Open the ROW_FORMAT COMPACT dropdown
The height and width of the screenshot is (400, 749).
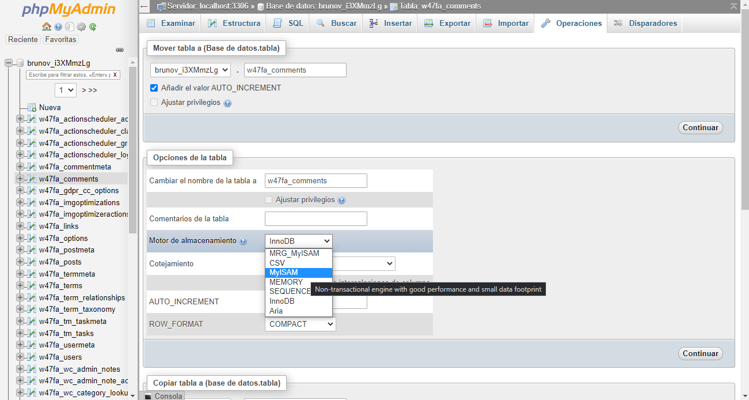tap(301, 324)
